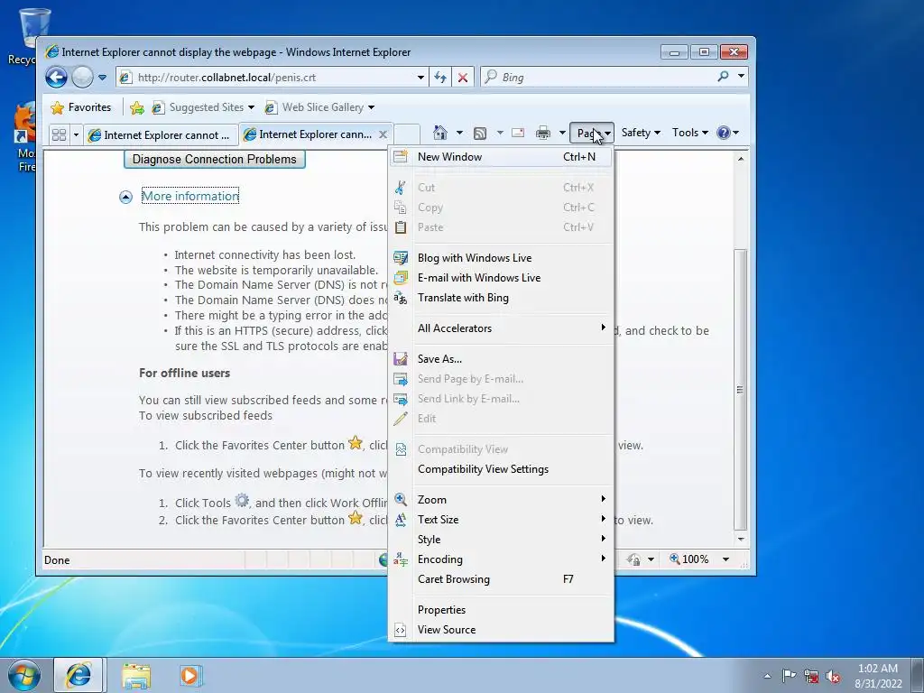924x693 pixels.
Task: Click the muted volume tray icon
Action: point(833,676)
